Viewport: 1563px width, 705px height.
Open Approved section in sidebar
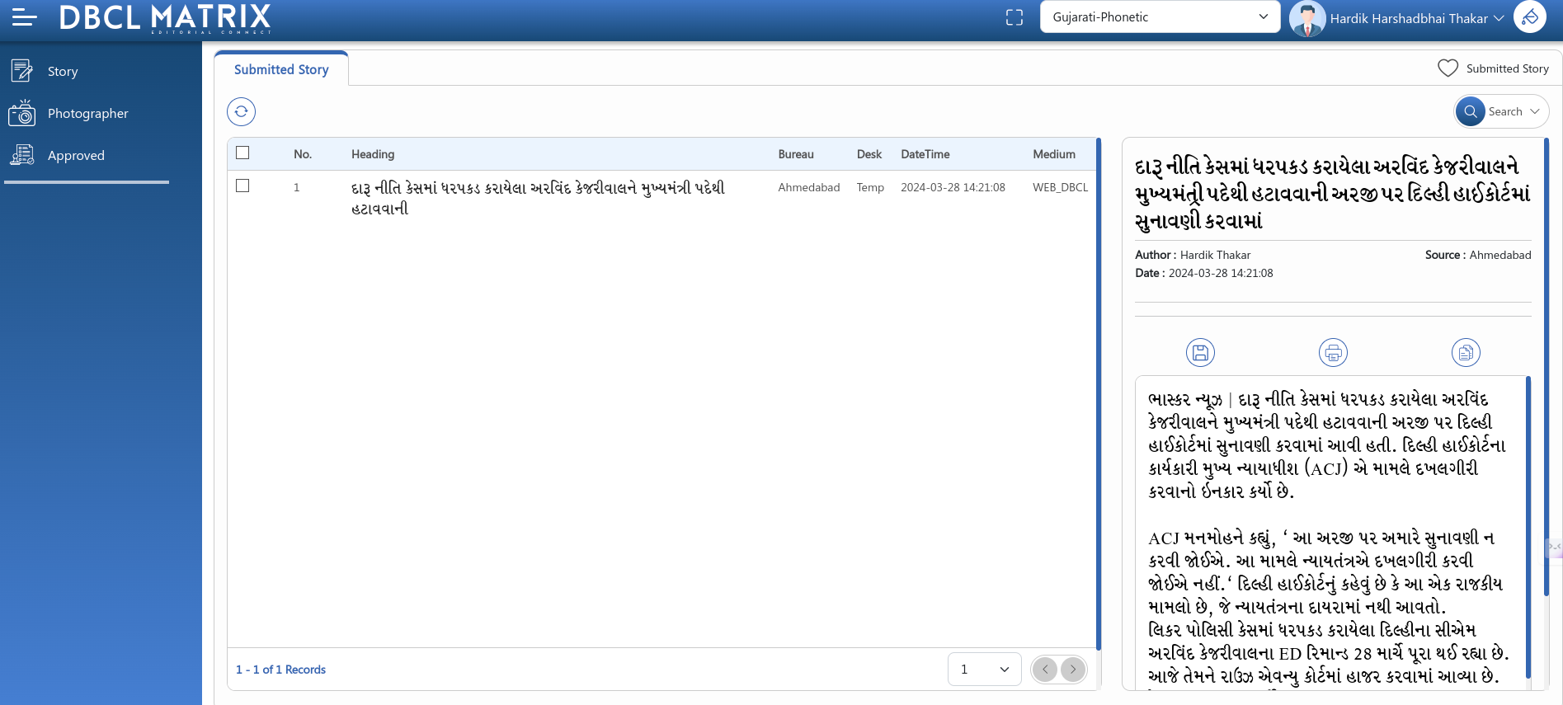coord(76,156)
